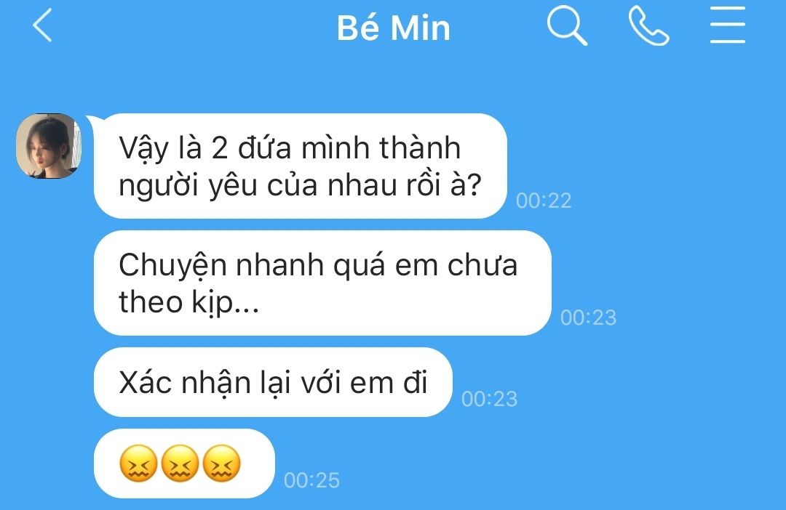
Task: Select the emoji message bubble
Action: 184,464
